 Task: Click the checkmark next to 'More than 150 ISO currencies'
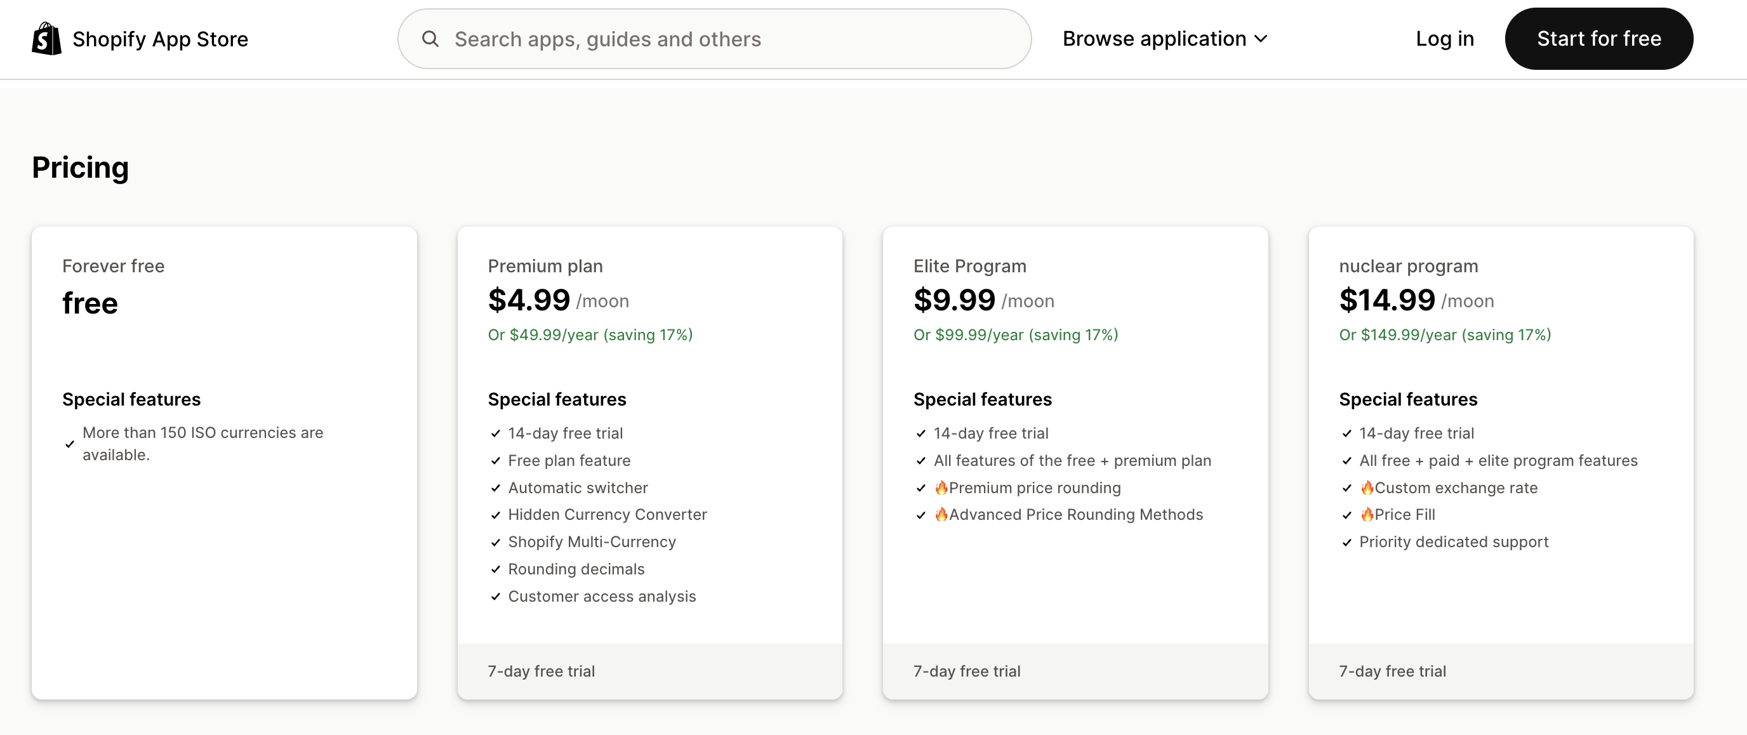[69, 443]
